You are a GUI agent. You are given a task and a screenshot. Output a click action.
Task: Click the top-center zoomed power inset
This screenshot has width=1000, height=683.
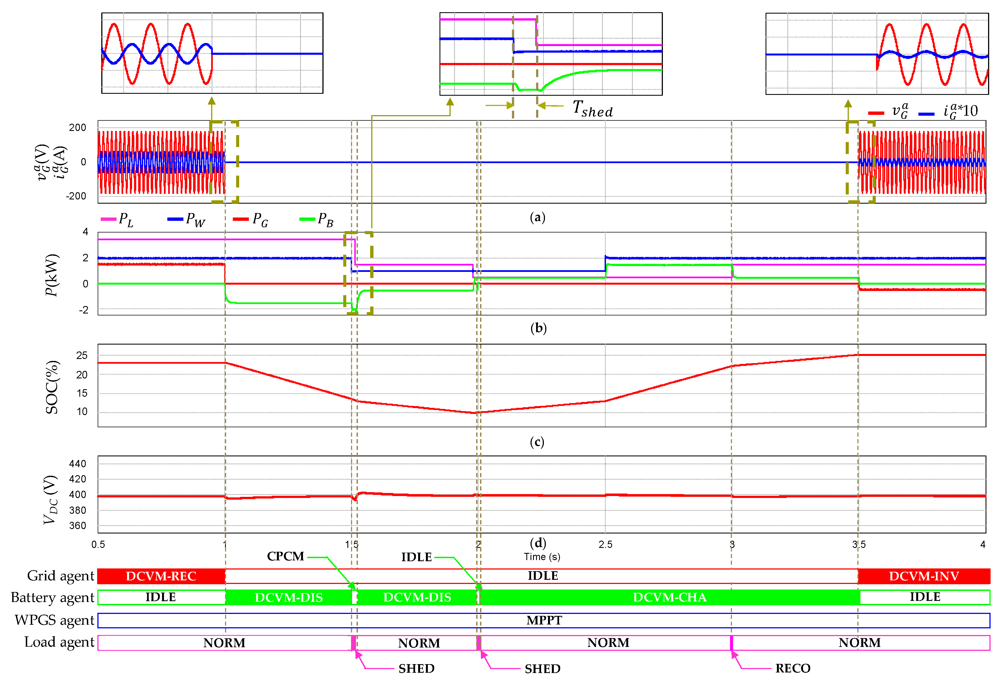[551, 54]
